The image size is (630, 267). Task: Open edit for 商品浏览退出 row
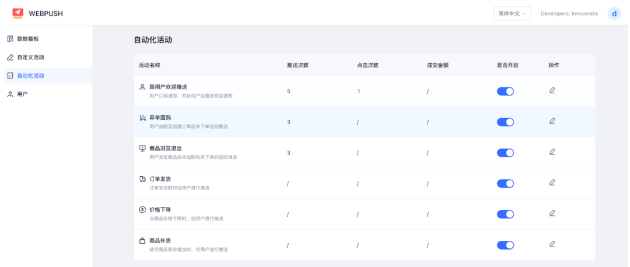(x=552, y=152)
